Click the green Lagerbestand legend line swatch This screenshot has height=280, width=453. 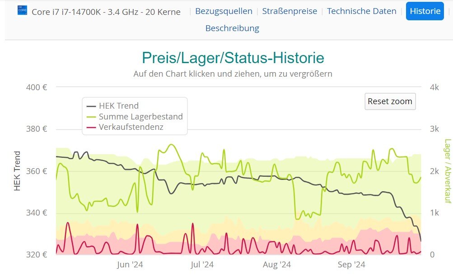coord(91,117)
